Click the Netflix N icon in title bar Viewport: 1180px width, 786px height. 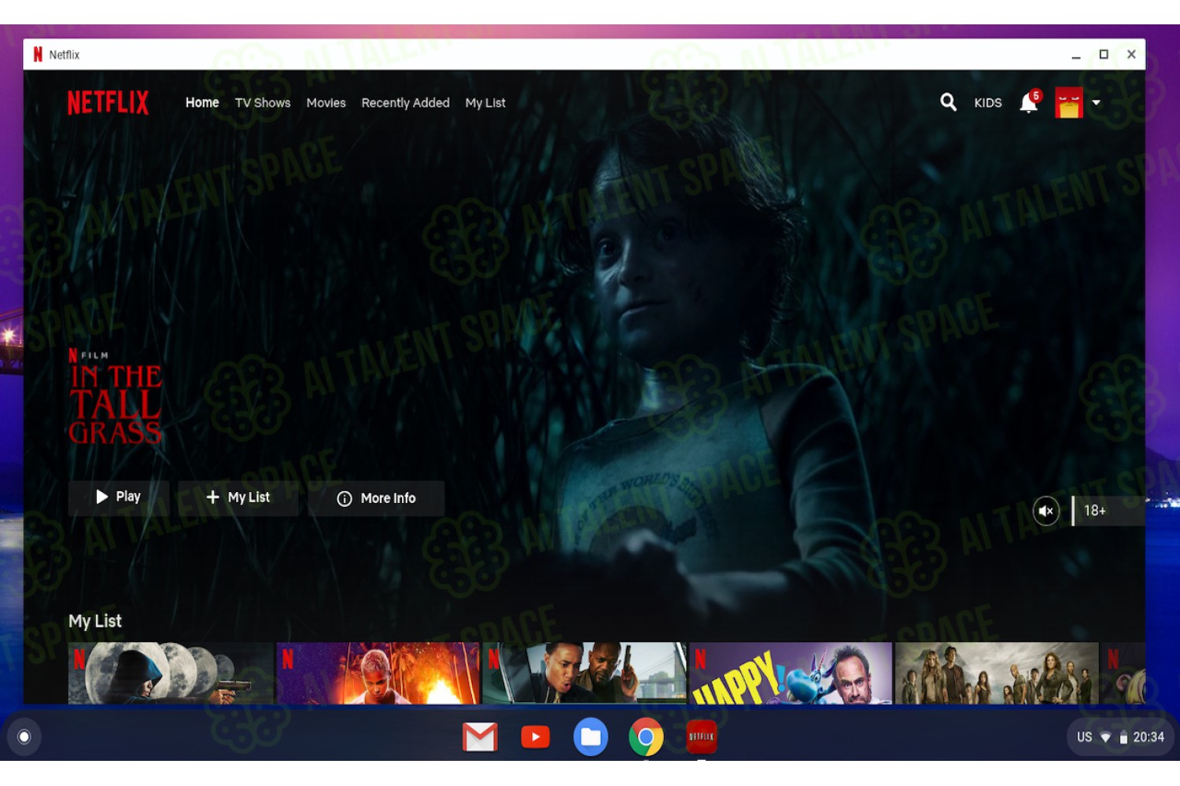[38, 54]
